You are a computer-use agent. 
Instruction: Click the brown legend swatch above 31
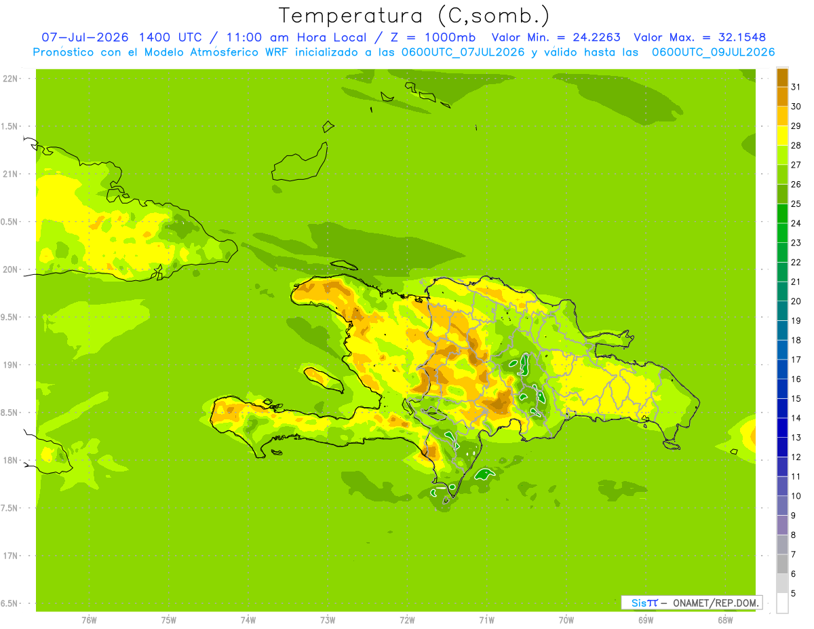tap(782, 77)
